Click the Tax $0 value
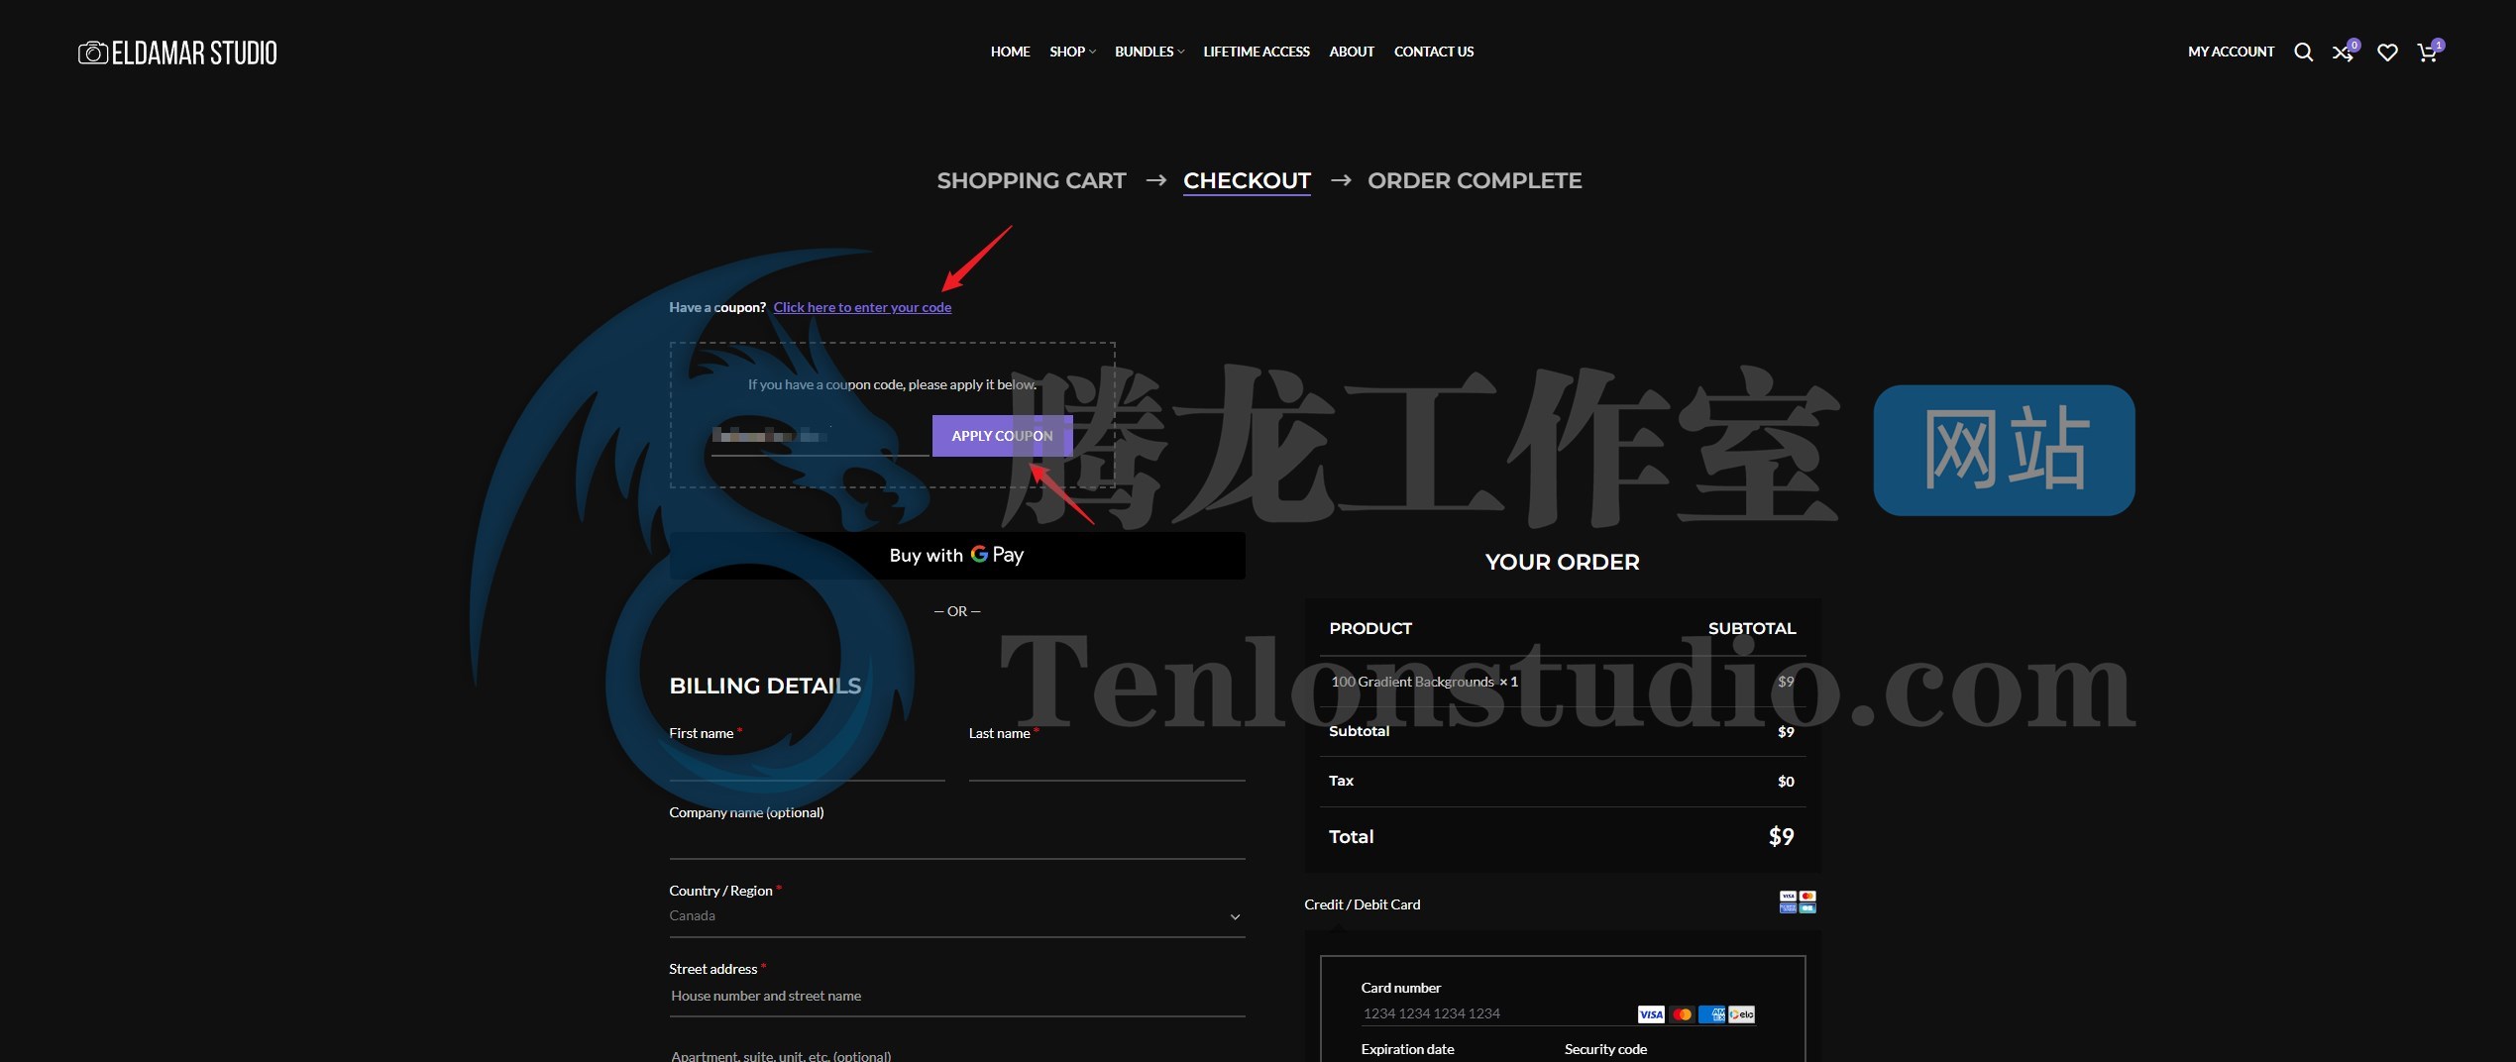Image resolution: width=2516 pixels, height=1062 pixels. tap(1786, 782)
